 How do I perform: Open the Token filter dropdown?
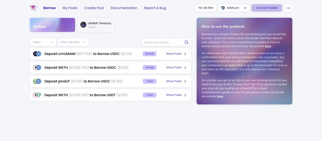click(x=43, y=42)
